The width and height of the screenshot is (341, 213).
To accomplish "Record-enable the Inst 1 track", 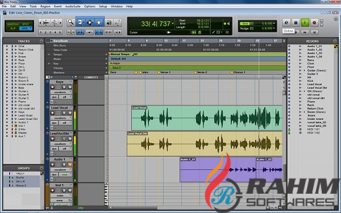I will [52, 190].
